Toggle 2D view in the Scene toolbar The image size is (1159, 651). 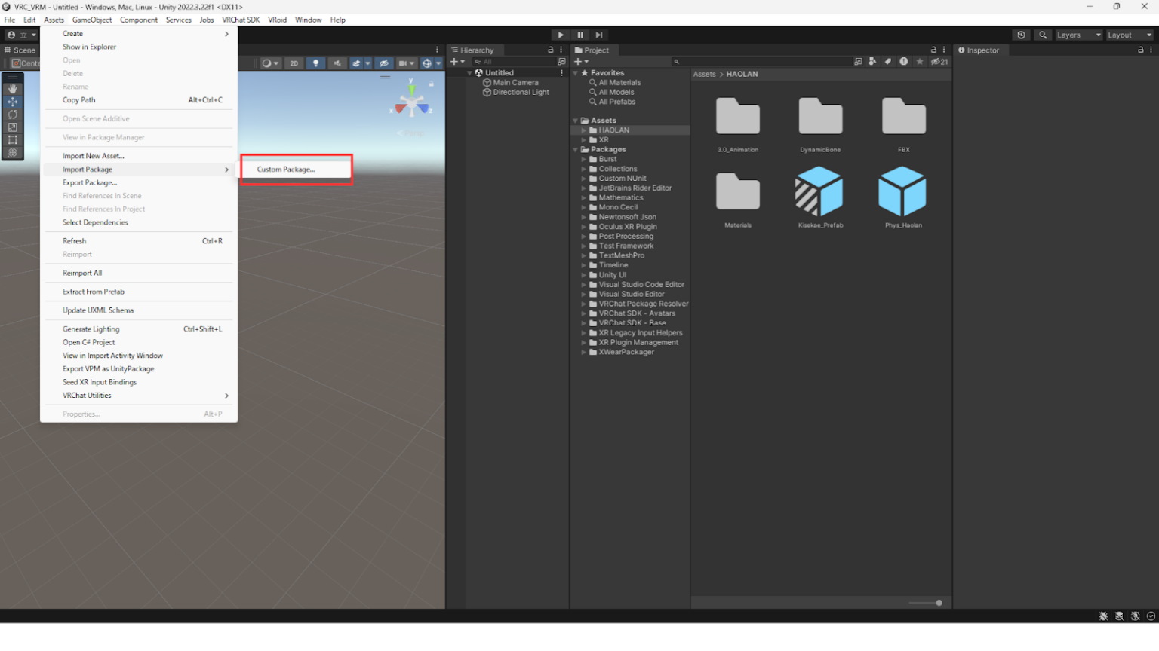(294, 63)
